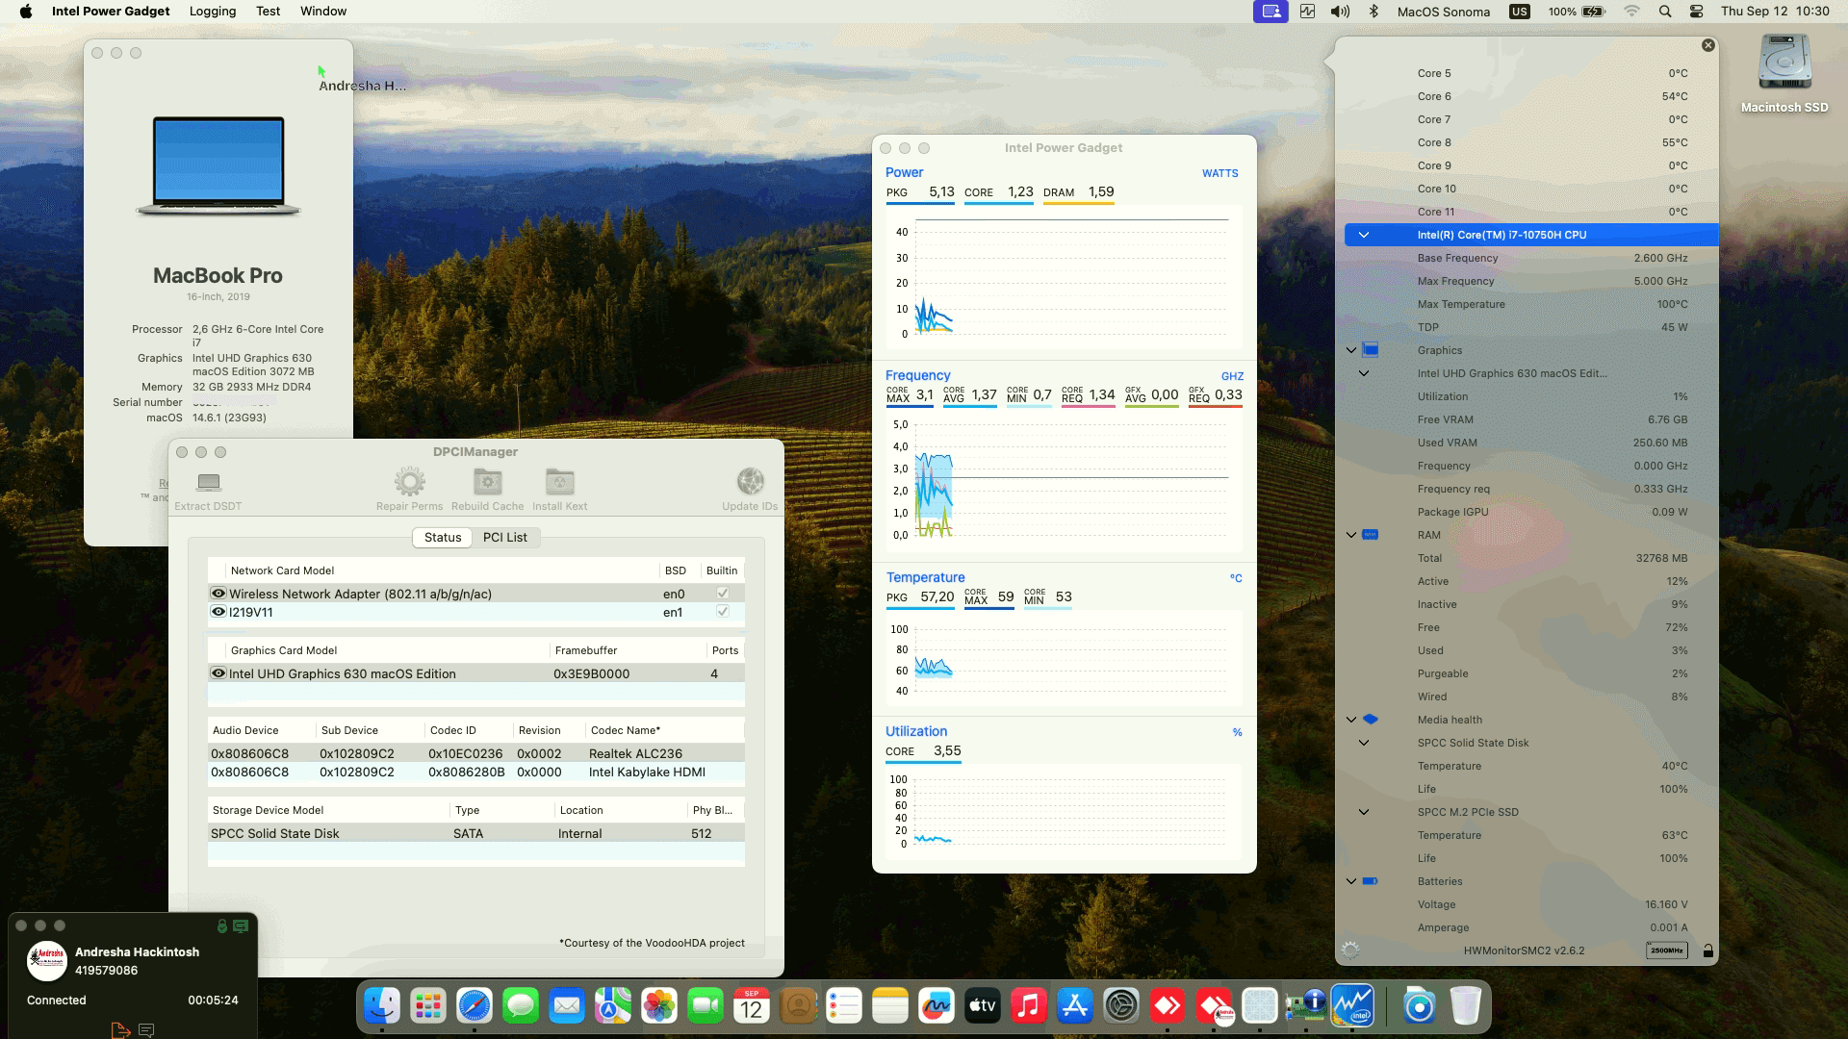This screenshot has width=1848, height=1039.
Task: Collapse the Batteries section
Action: [x=1351, y=881]
